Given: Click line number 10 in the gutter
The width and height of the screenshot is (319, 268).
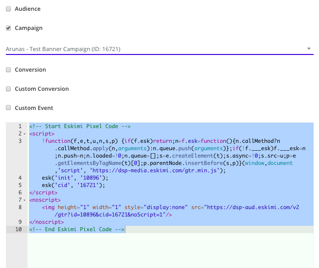Looking at the screenshot, I should (x=19, y=229).
